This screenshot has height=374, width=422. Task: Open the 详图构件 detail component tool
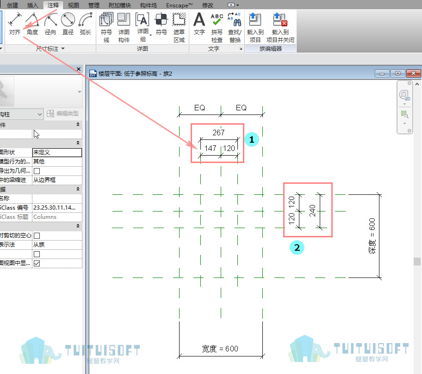(124, 28)
